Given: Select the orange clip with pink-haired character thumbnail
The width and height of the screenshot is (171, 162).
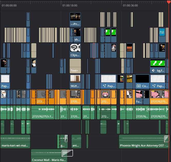Looking at the screenshot, I should [x=105, y=97].
